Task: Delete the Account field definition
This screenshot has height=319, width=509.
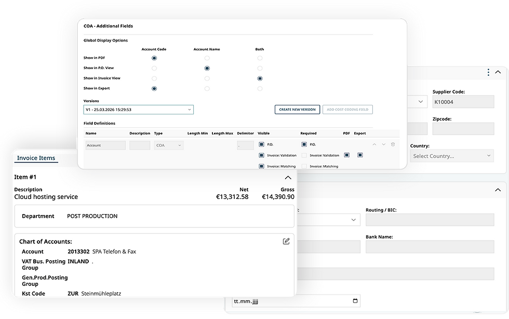Action: tap(393, 144)
